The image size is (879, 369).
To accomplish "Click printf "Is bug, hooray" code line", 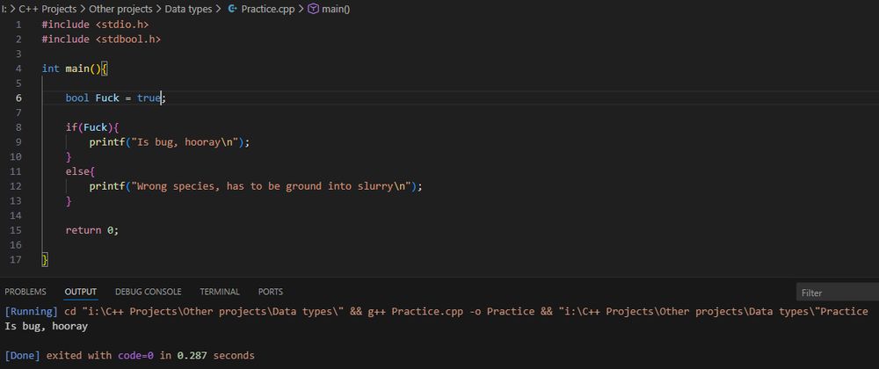I will tap(170, 142).
